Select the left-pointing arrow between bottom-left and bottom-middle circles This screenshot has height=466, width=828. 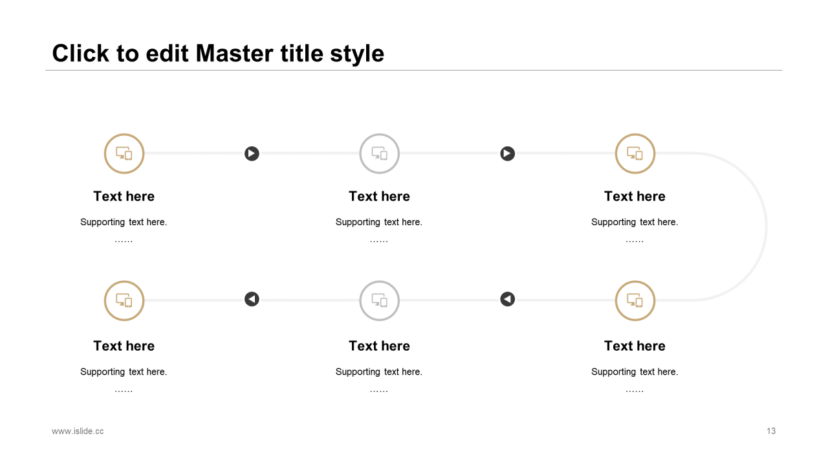tap(252, 299)
